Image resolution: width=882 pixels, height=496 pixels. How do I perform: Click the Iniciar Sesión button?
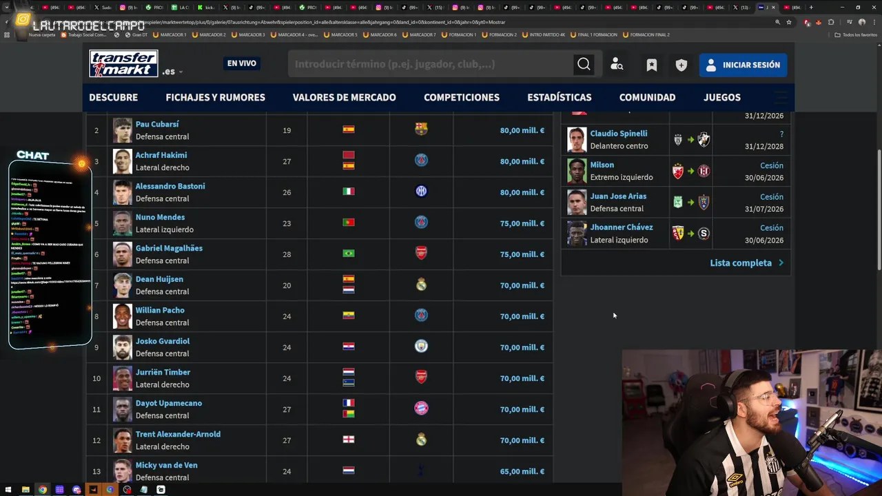click(743, 65)
